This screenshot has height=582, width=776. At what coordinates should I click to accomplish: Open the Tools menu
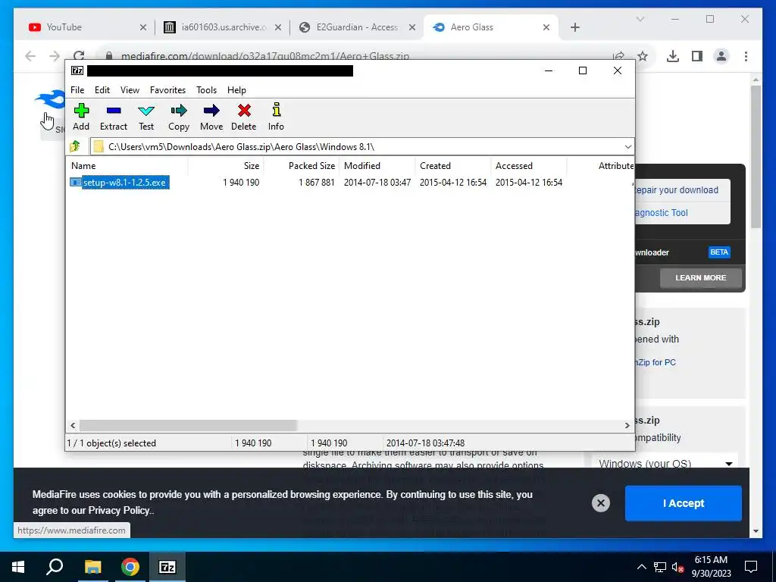(x=206, y=90)
